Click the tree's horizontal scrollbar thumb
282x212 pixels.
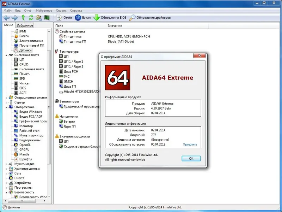pos(22,201)
